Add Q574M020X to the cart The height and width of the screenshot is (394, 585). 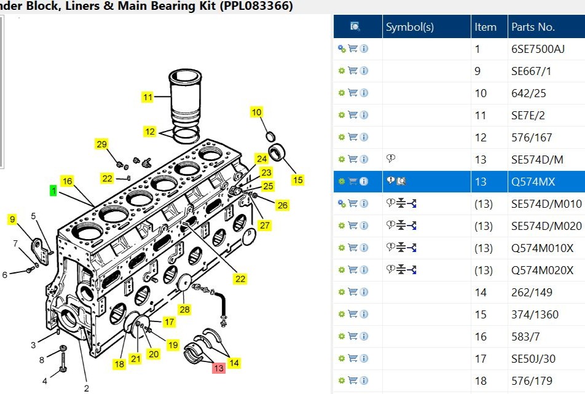[x=353, y=270]
